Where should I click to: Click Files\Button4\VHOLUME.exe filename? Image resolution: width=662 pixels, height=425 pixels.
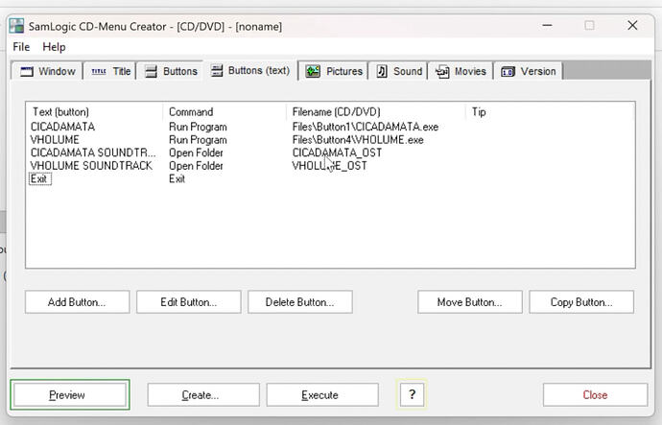(x=358, y=140)
